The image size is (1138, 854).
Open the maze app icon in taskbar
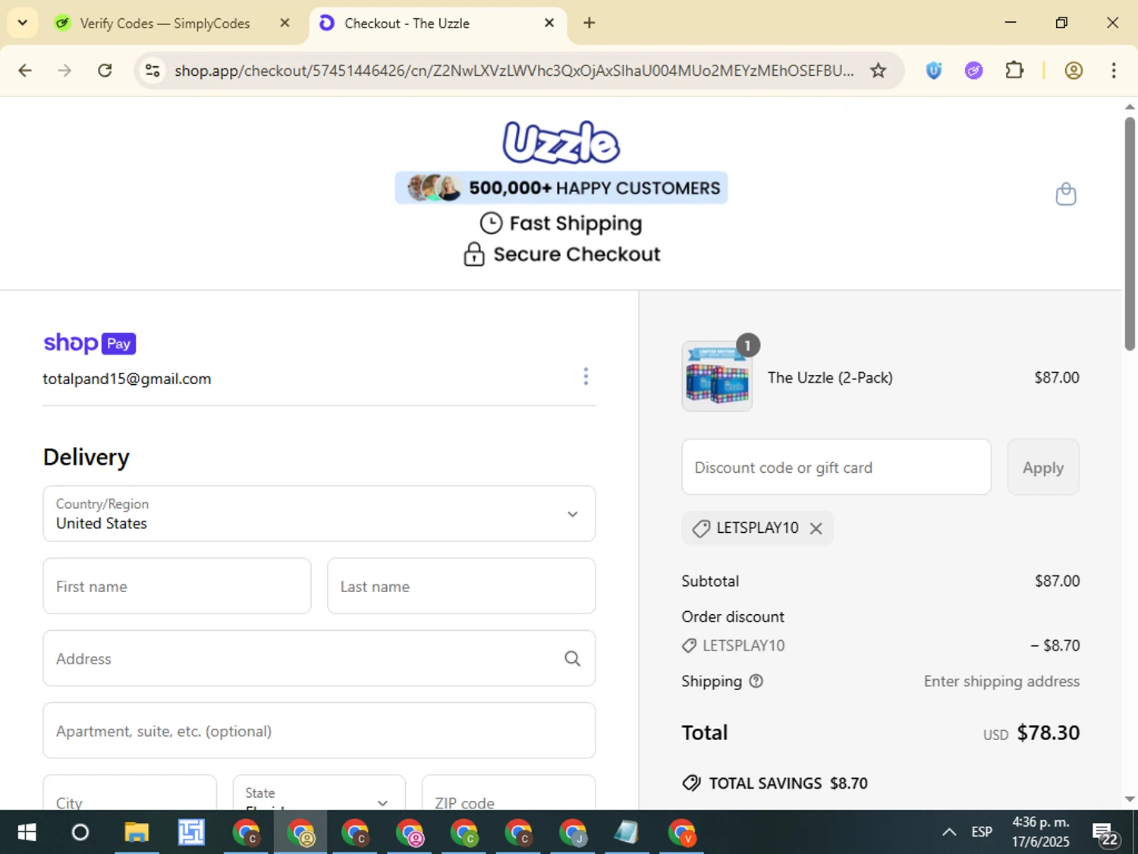pyautogui.click(x=191, y=833)
